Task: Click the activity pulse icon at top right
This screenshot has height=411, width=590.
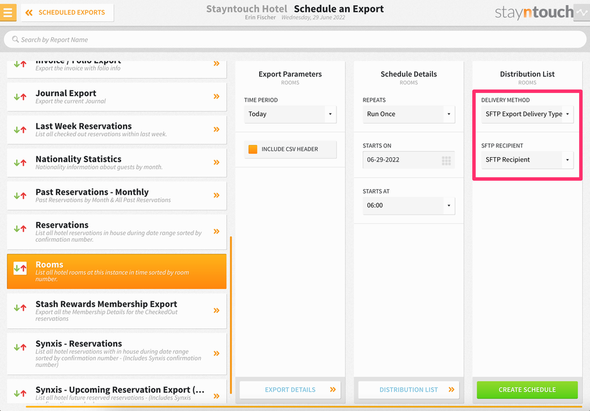Action: click(582, 12)
